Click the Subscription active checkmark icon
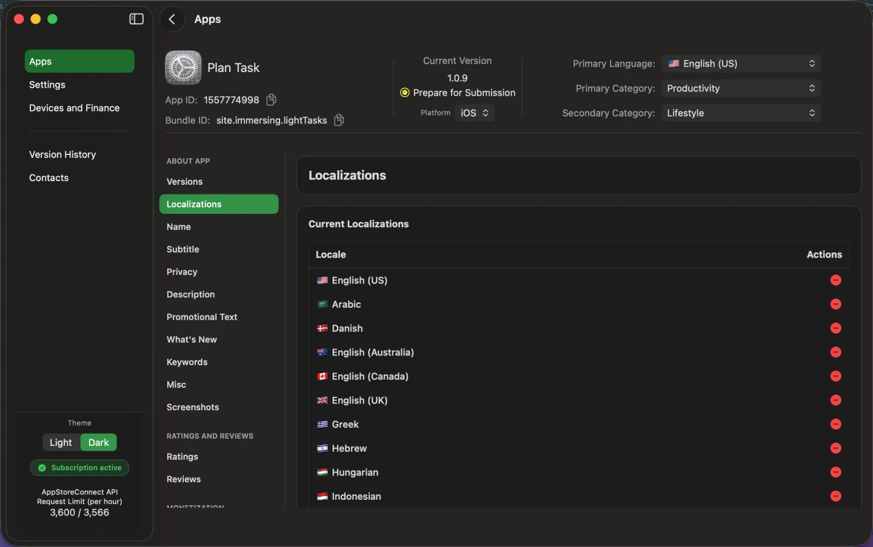Screen dimensions: 873x547 42,468
